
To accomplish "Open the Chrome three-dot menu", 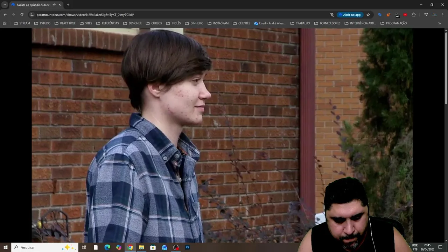I will pyautogui.click(x=443, y=15).
